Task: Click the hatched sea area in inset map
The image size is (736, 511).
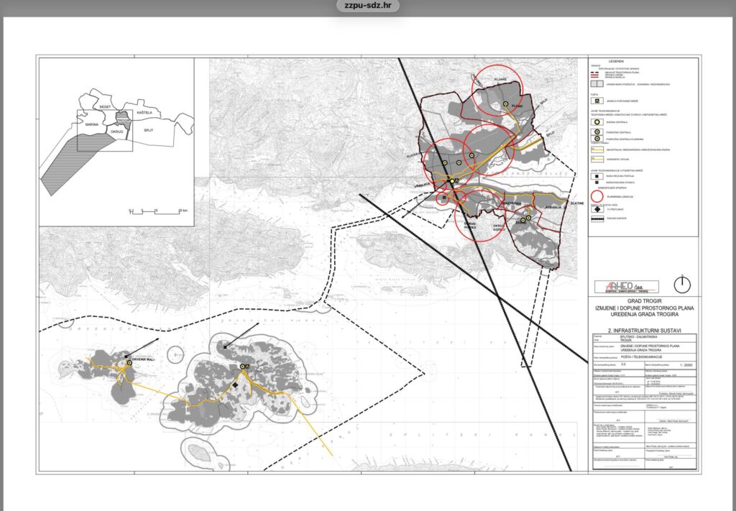Action: coord(68,165)
